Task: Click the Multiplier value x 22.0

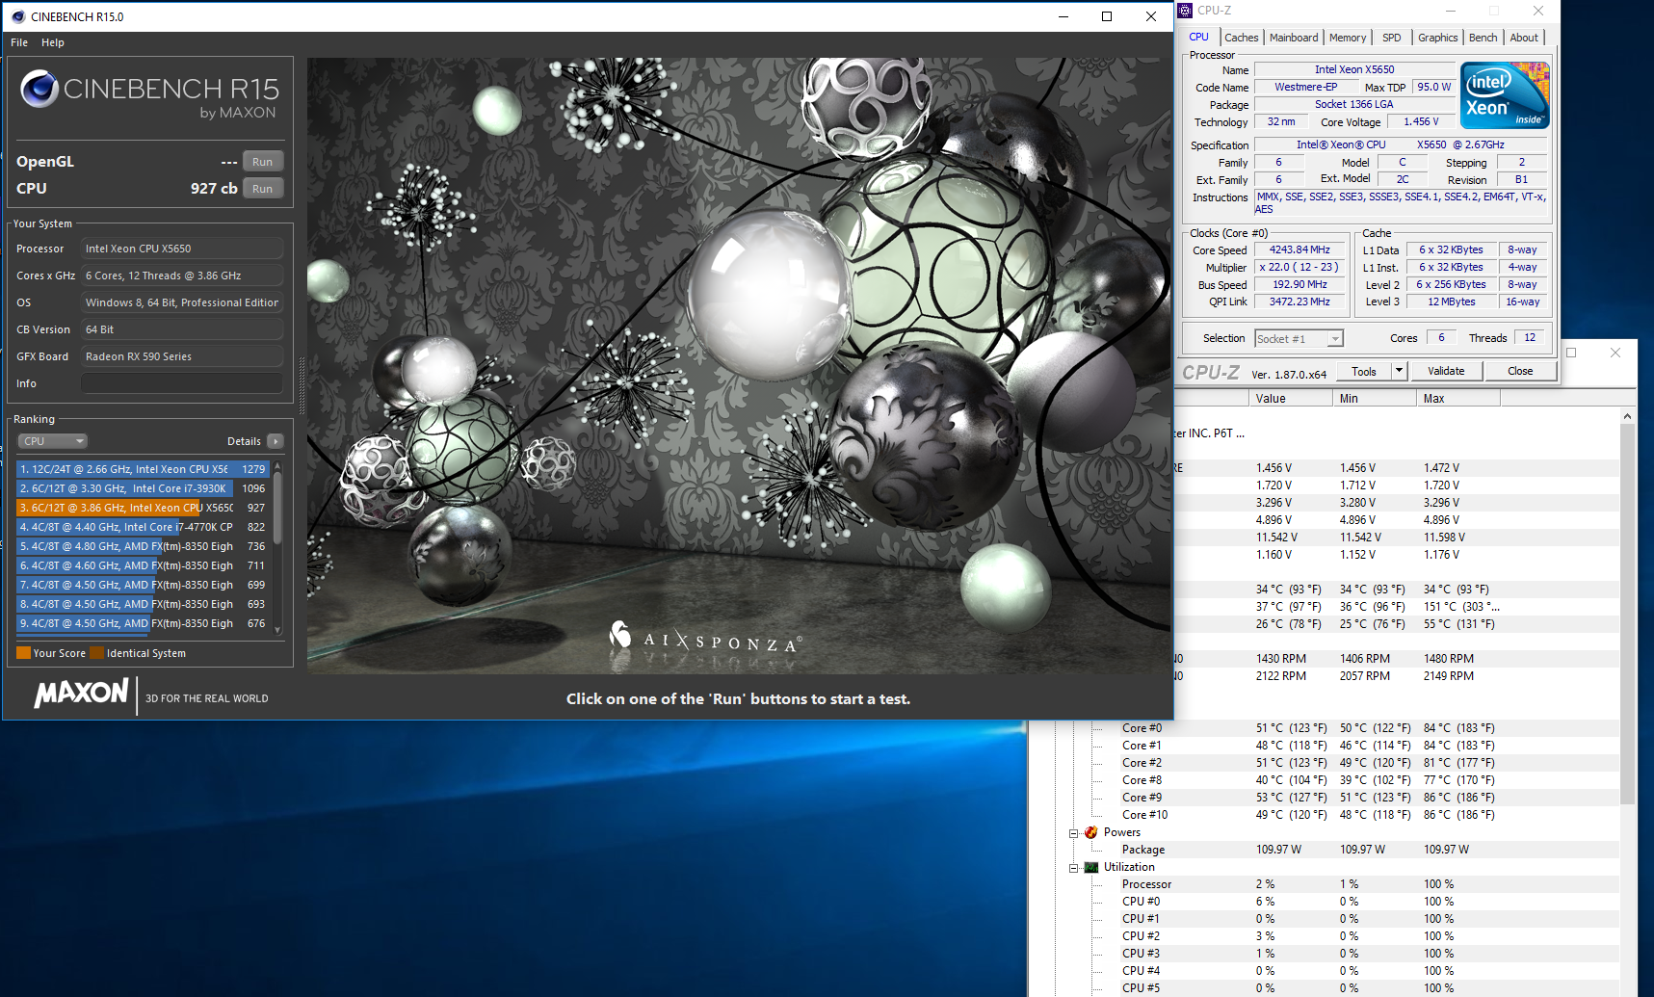Action: point(1300,267)
